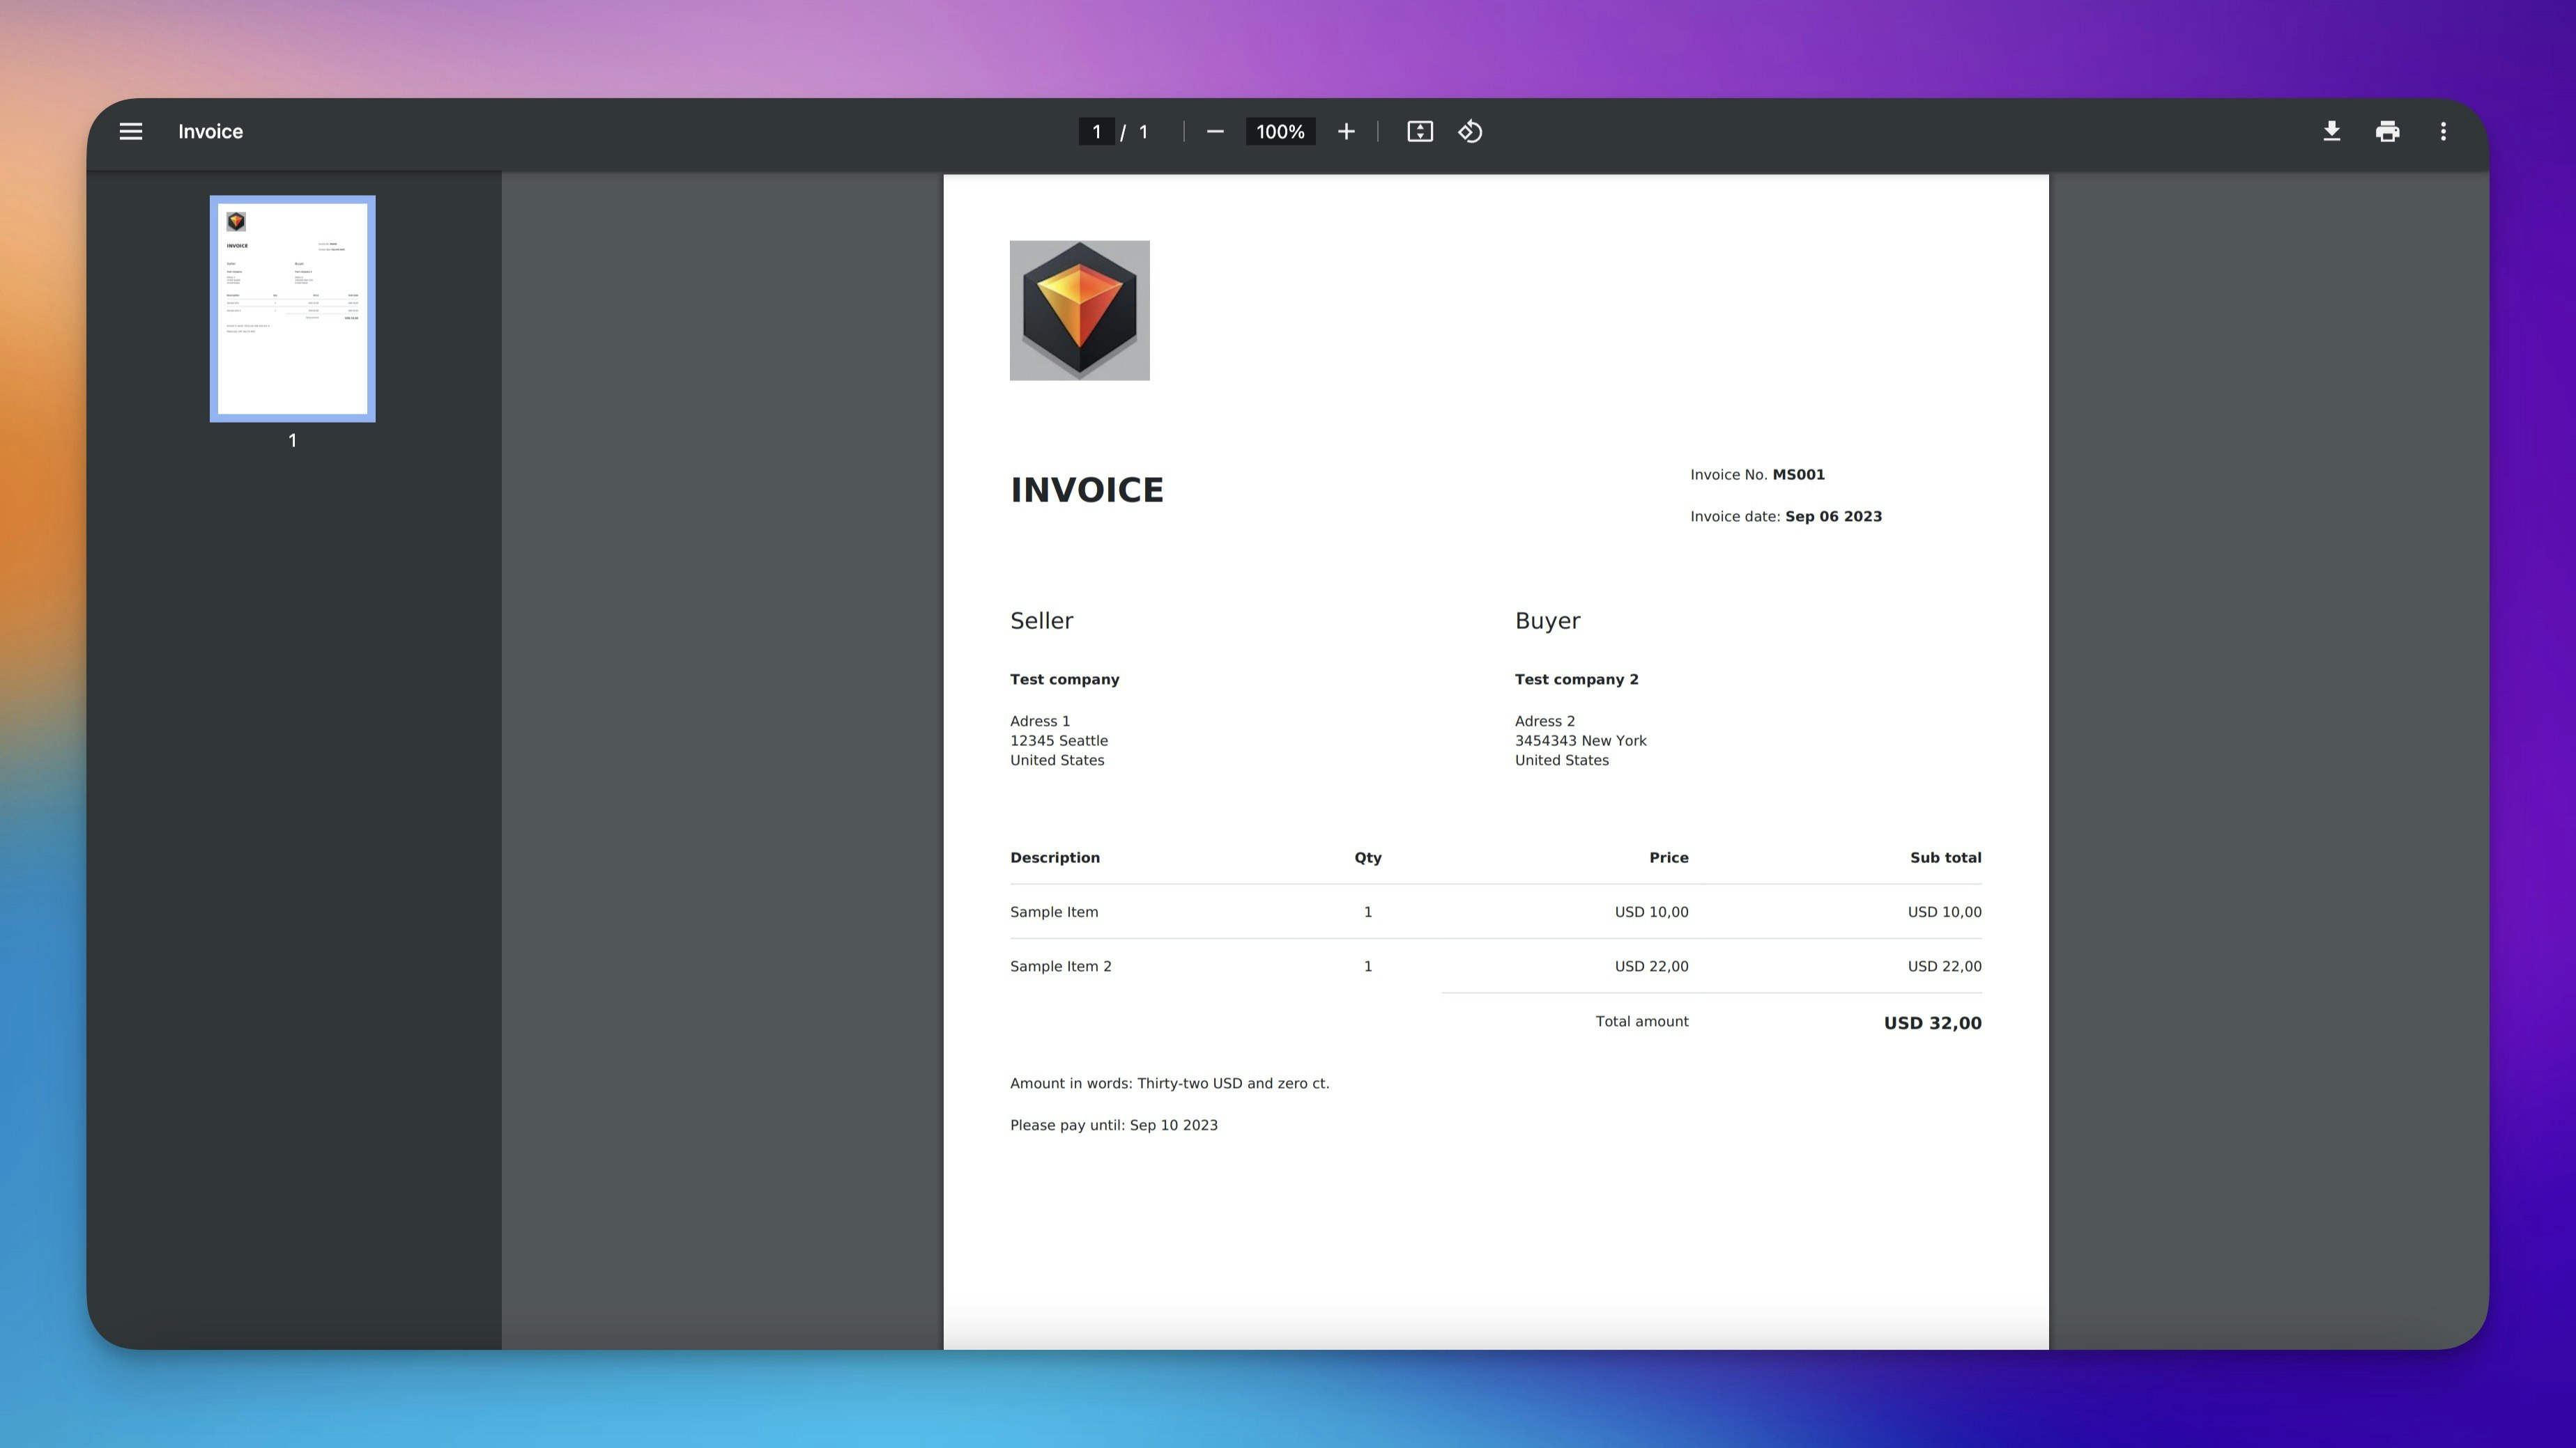Click the Sample Item 2 row

click(1061, 965)
